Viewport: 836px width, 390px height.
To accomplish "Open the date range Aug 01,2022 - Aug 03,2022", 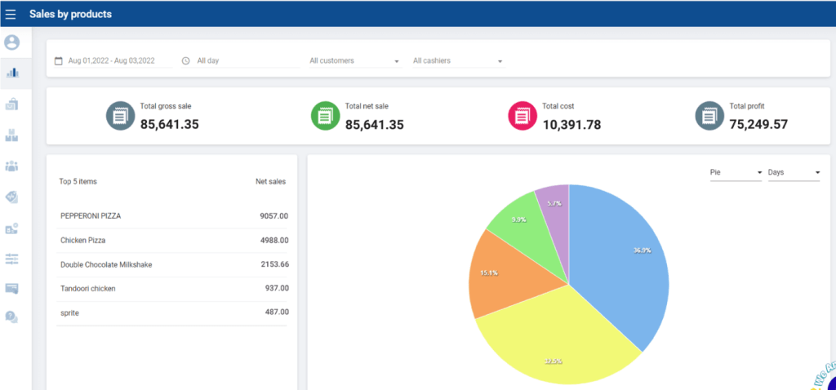I will [x=113, y=60].
